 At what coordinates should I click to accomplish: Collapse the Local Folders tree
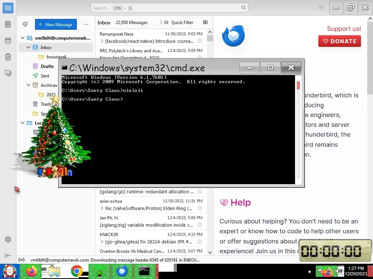[x=23, y=123]
